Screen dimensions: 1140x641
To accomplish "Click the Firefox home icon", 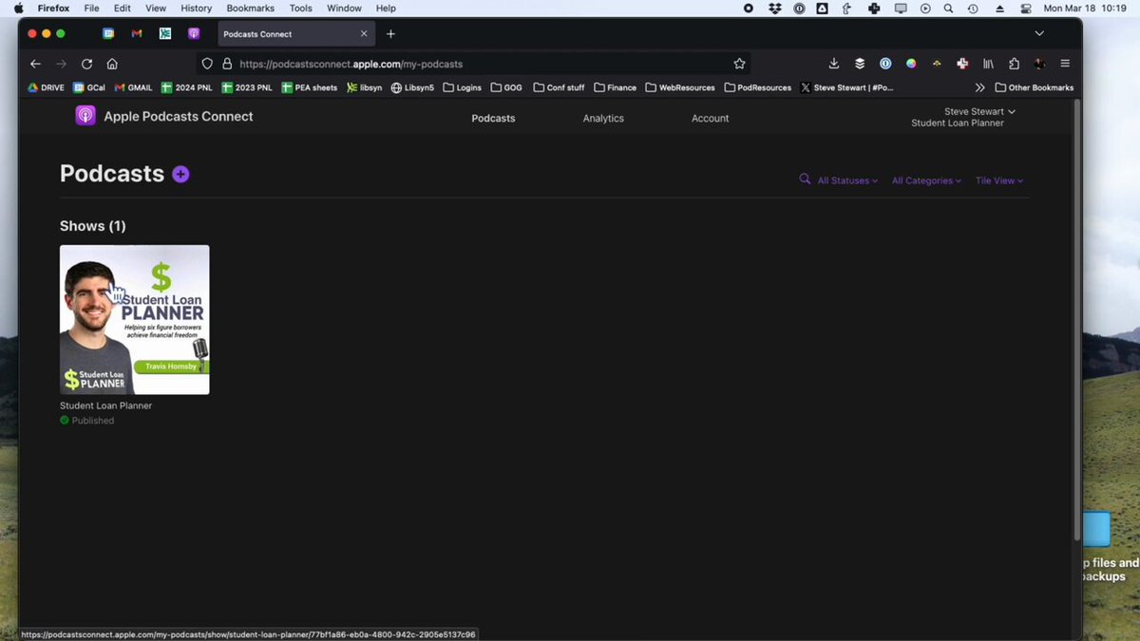I will pos(112,64).
